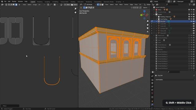The width and height of the screenshot is (196, 110).
Task: Open the Render menu
Action: click(x=14, y=2)
